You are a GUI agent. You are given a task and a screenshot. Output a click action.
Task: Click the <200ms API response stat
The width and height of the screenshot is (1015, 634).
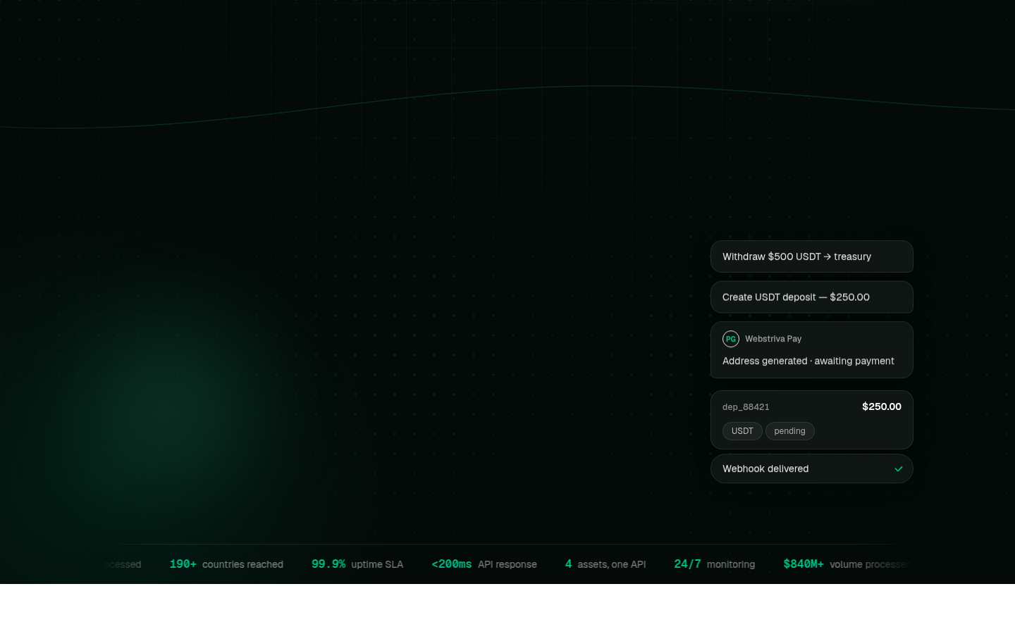point(484,564)
